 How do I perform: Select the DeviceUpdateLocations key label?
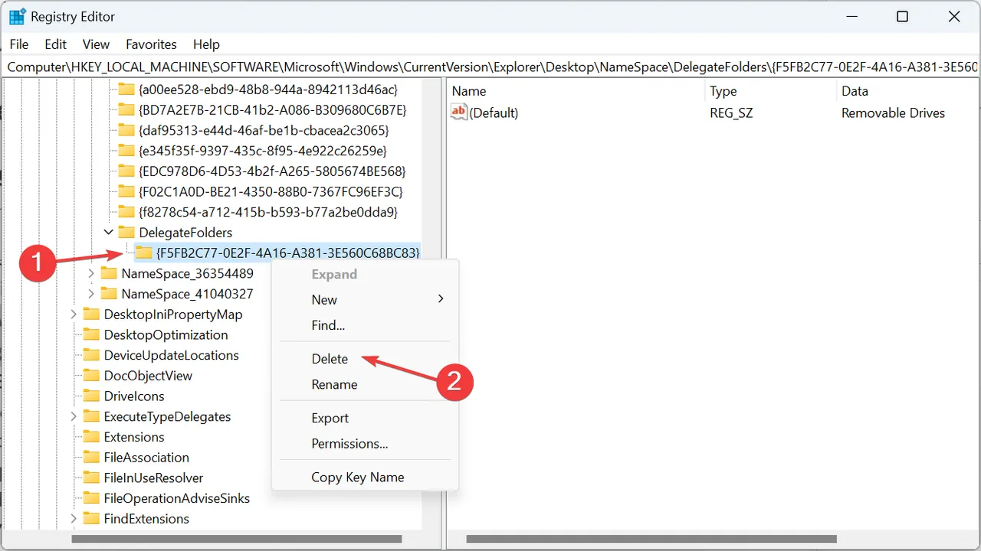pyautogui.click(x=171, y=355)
